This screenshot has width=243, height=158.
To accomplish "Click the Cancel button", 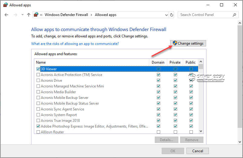I will [x=198, y=151].
